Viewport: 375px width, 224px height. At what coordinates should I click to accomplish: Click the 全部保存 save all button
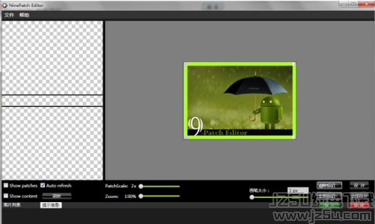pos(359,196)
